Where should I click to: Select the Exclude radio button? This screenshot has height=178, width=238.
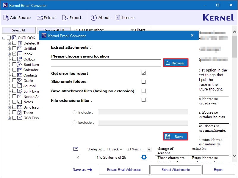[74, 122]
